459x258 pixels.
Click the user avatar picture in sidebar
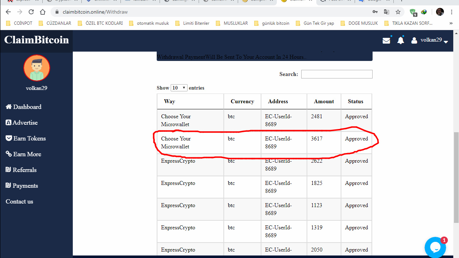[37, 68]
